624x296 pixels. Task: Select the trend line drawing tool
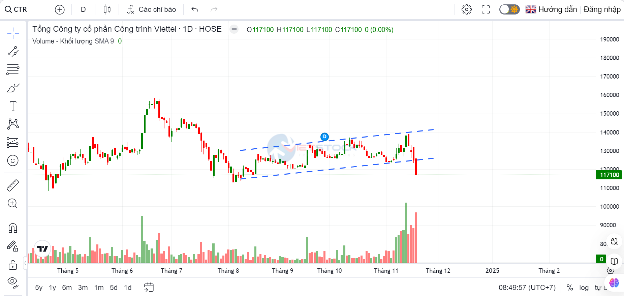tap(13, 52)
